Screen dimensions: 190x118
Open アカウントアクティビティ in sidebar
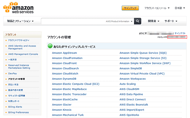tap(19, 40)
